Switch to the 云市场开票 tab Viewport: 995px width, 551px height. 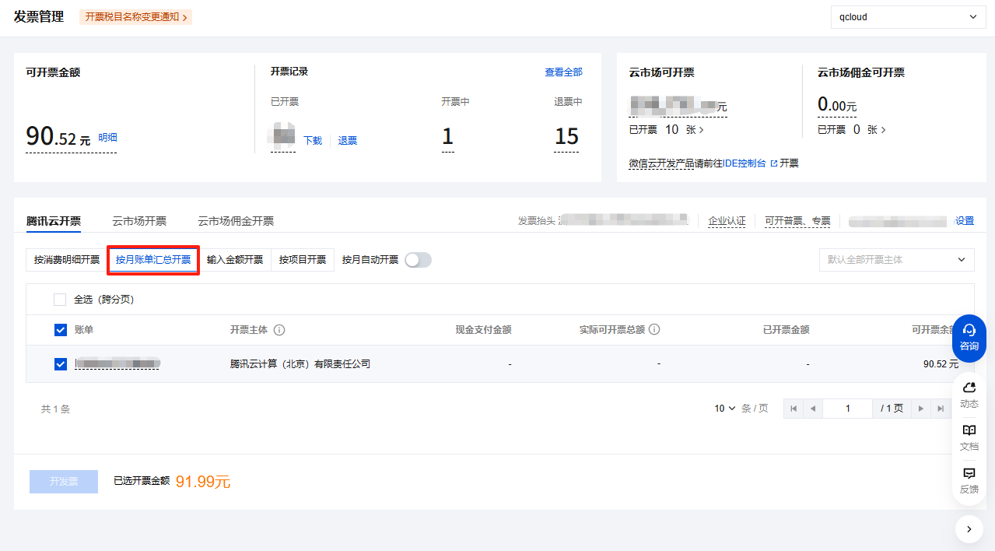139,221
